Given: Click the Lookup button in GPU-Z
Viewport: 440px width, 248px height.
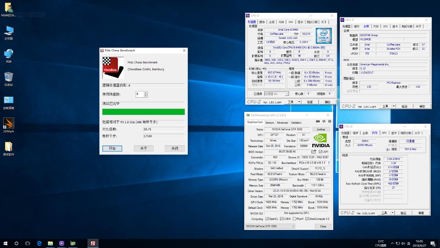Looking at the screenshot, I should tap(321, 129).
